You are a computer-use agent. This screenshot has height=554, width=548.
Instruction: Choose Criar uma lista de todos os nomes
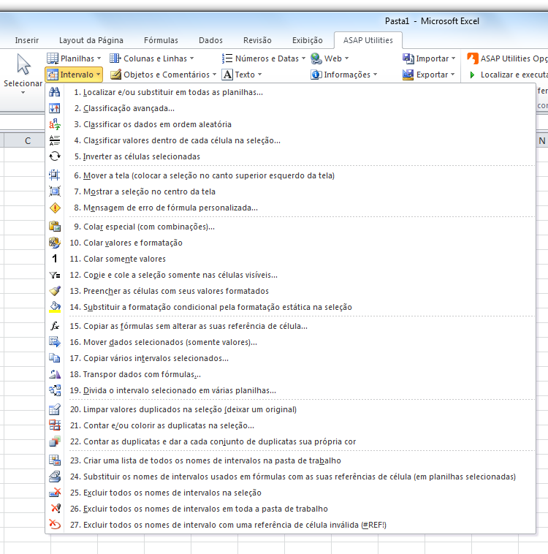(290, 460)
